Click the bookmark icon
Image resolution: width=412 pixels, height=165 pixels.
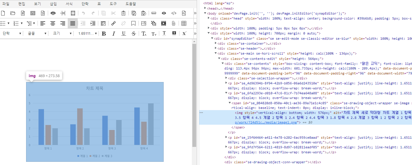pyautogui.click(x=133, y=23)
